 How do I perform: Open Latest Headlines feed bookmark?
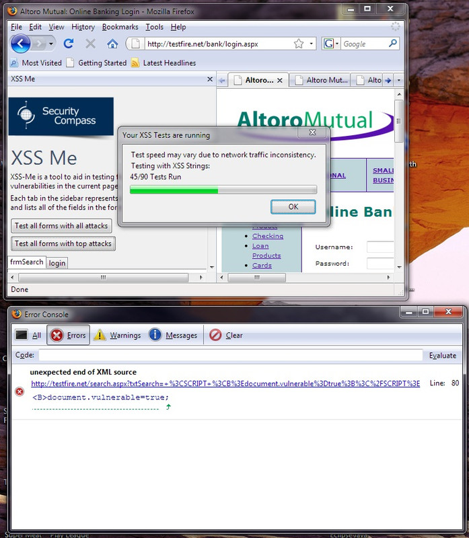click(164, 63)
